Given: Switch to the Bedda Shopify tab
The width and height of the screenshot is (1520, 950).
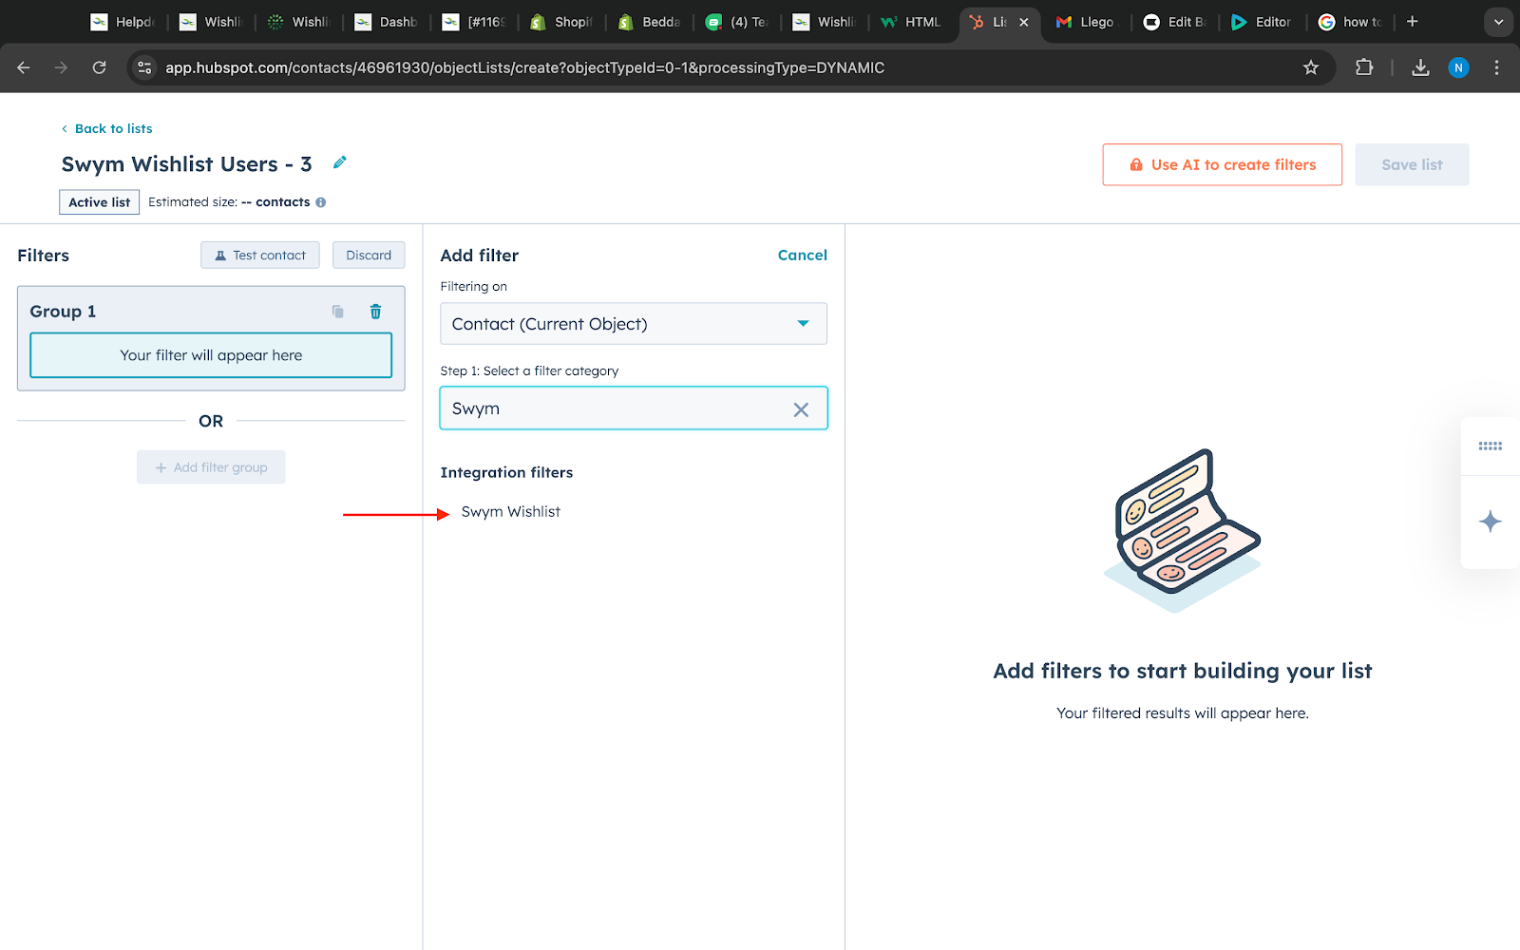Looking at the screenshot, I should [650, 22].
